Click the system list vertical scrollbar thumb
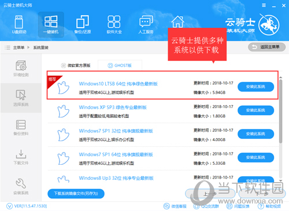The width and height of the screenshot is (289, 211). point(281,111)
